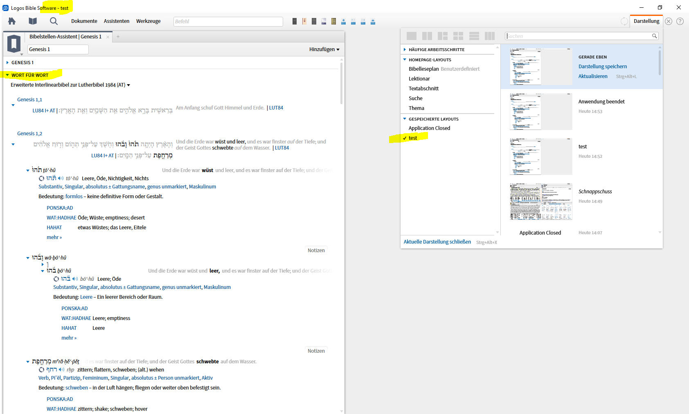Select the Bibelstellen-Assistent | Genesis 1 tab
This screenshot has height=414, width=689.
coord(65,37)
